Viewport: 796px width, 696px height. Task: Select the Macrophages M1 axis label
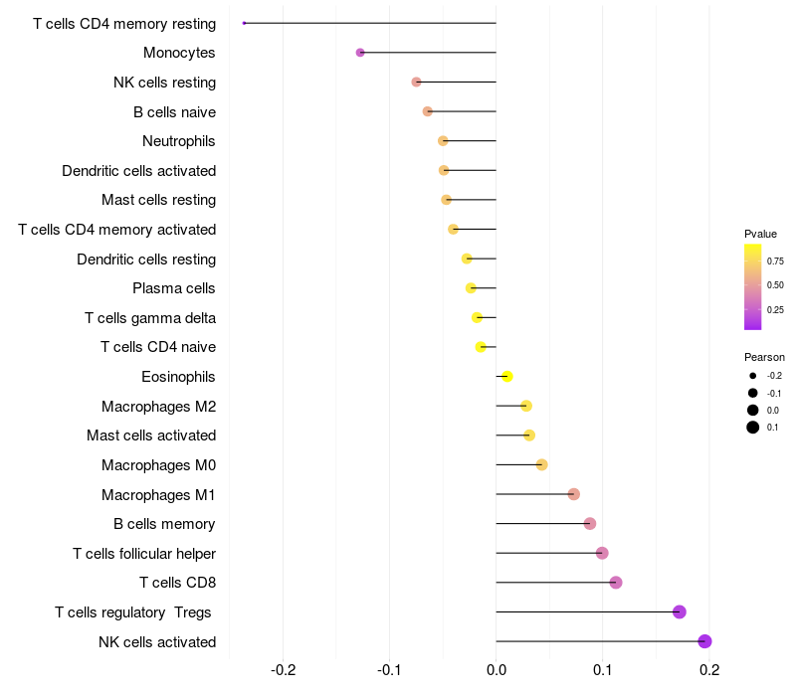click(158, 494)
